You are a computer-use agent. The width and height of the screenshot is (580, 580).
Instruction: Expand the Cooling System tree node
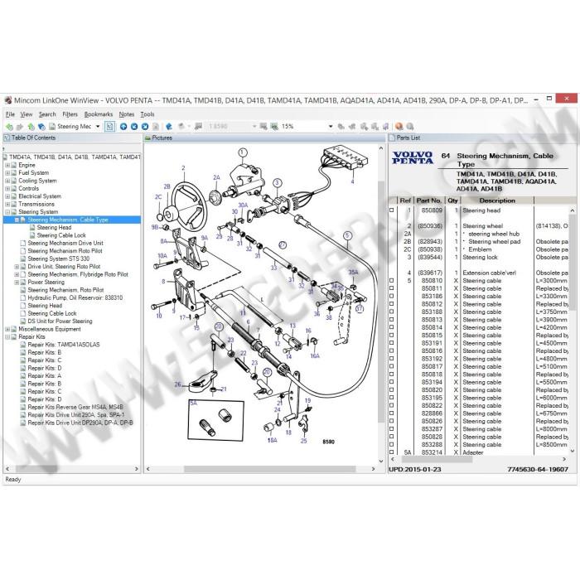7,181
